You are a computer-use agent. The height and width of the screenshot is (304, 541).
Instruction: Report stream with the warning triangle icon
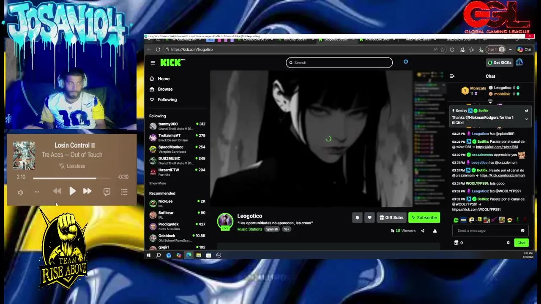434,231
